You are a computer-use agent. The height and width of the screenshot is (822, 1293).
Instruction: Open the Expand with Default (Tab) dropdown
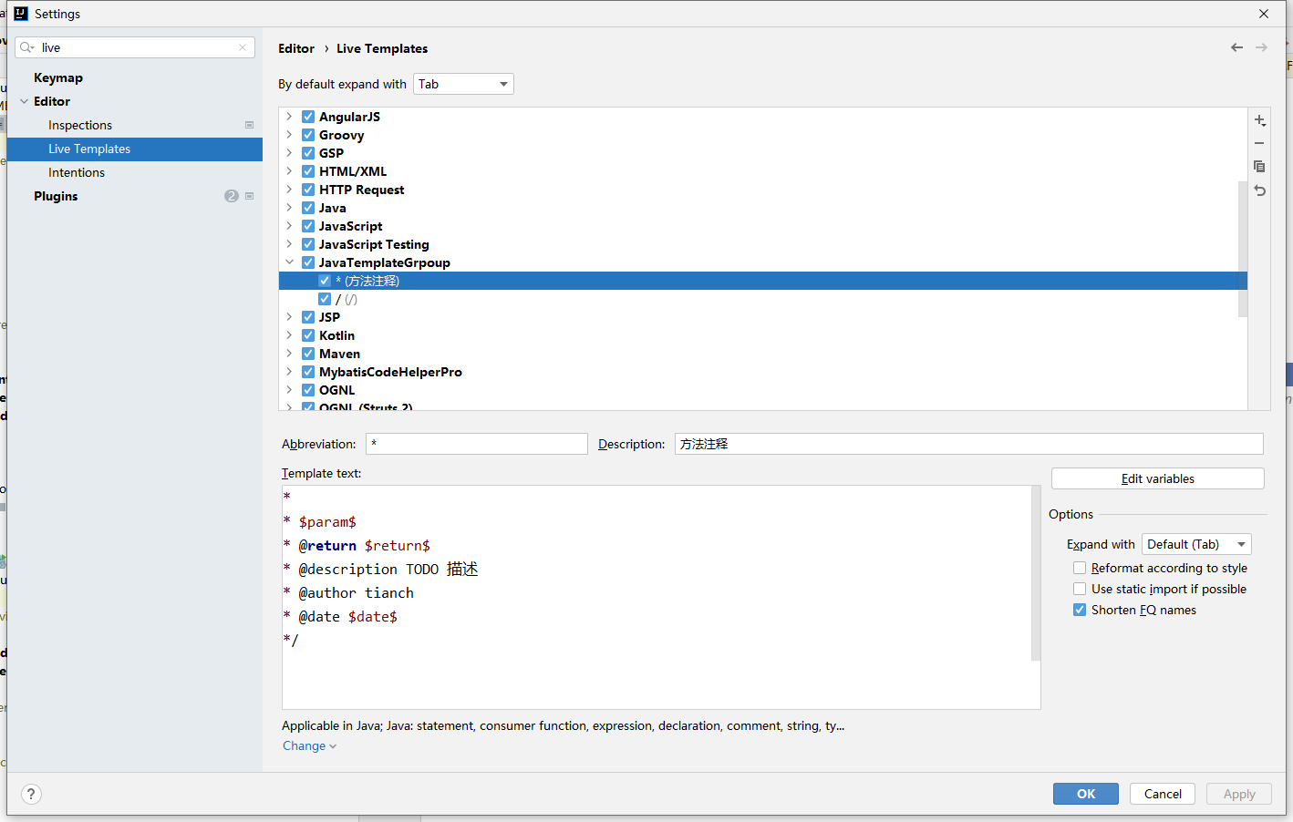(1196, 544)
